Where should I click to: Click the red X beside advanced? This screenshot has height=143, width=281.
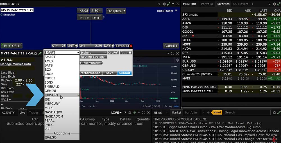click(131, 46)
